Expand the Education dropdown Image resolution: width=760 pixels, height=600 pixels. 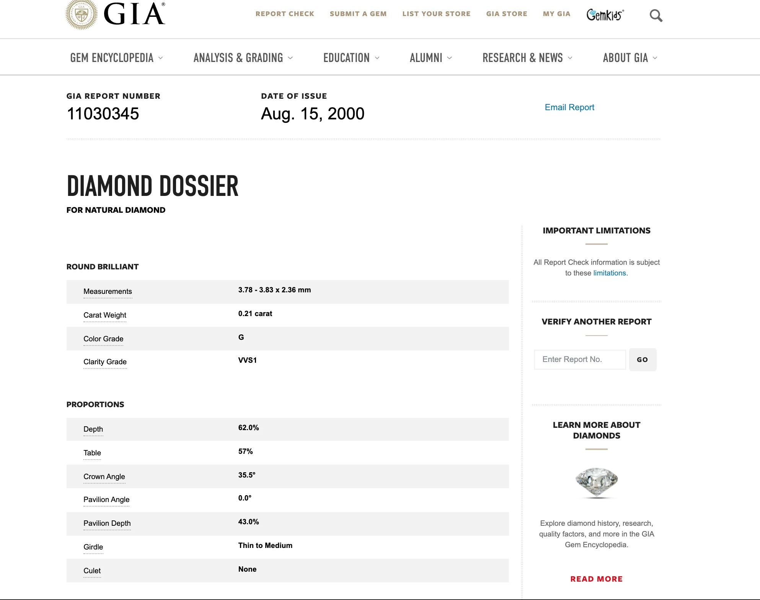(351, 58)
